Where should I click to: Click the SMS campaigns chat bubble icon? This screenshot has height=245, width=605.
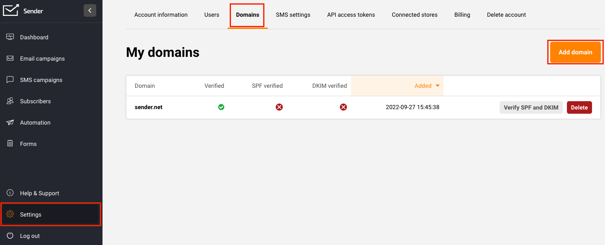(10, 79)
